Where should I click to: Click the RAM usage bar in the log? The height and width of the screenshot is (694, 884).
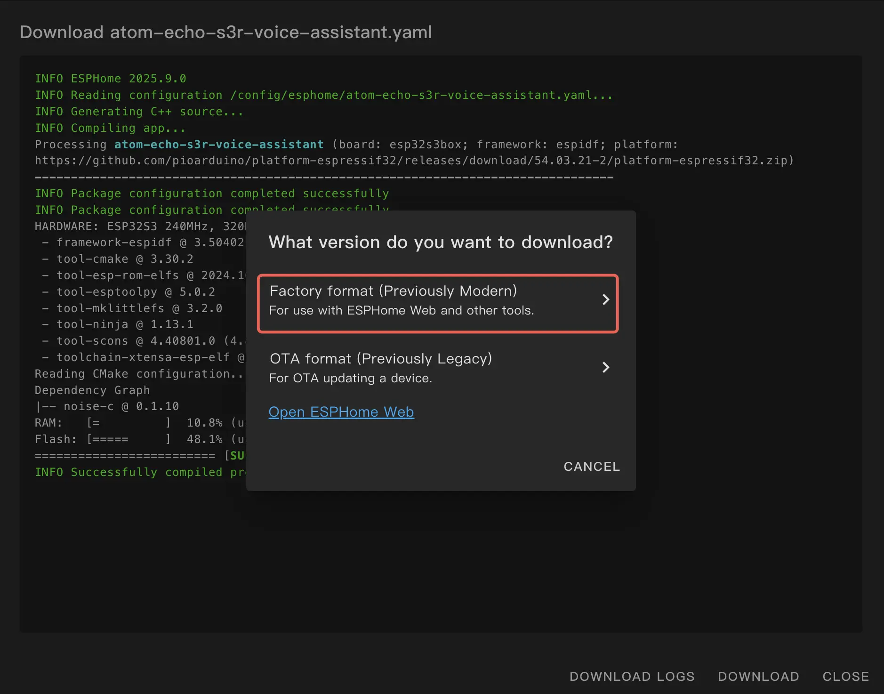[128, 423]
